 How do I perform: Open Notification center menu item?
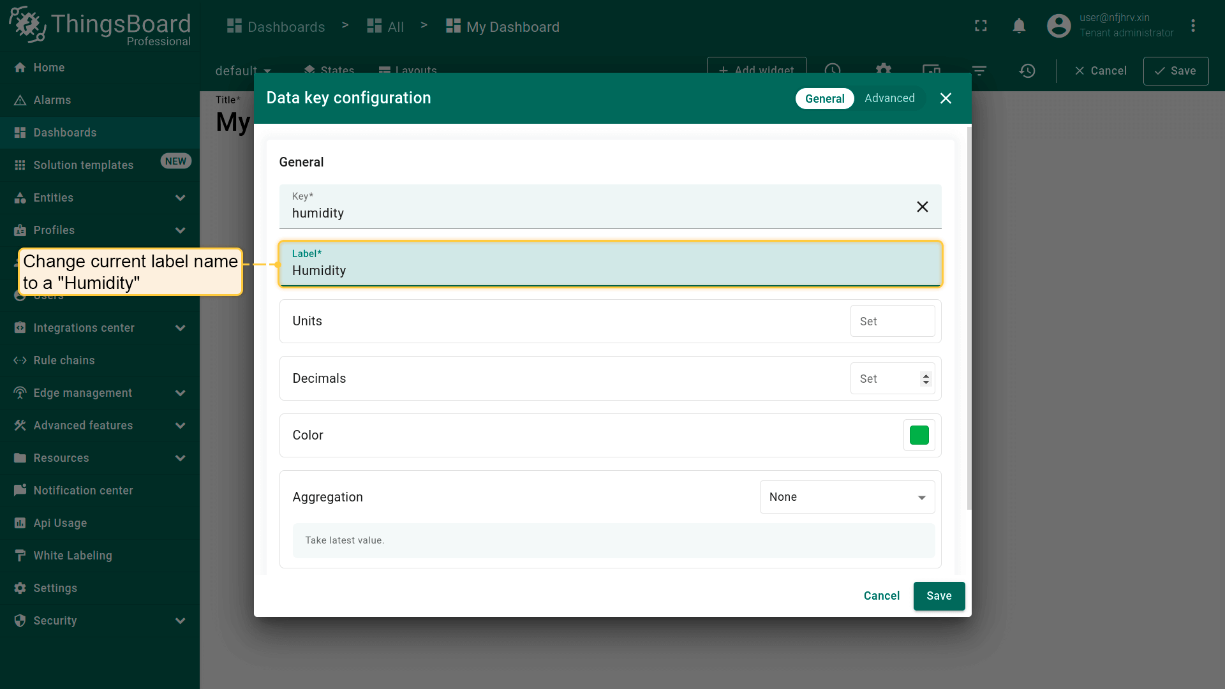pyautogui.click(x=83, y=491)
